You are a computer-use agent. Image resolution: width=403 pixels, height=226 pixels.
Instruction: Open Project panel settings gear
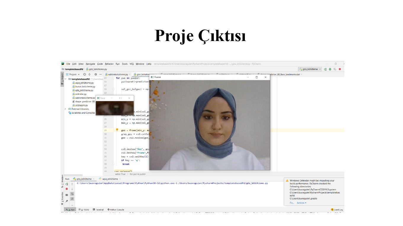(x=96, y=74)
